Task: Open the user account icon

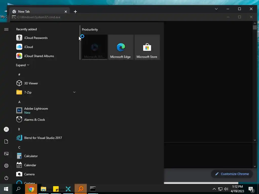Action: 6,129
